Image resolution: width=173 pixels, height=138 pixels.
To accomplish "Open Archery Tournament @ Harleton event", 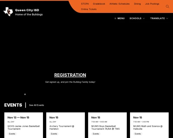I will [62, 128].
